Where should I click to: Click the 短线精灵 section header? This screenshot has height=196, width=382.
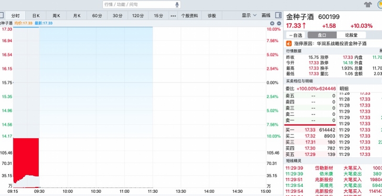294,161
